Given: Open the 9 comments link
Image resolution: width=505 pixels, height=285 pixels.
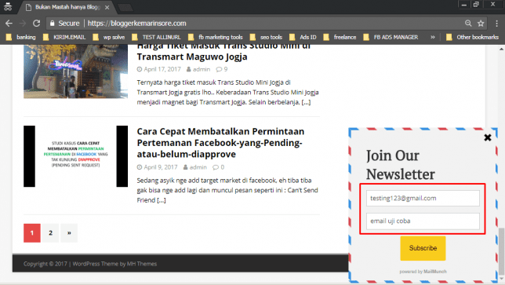Looking at the screenshot, I should coord(222,69).
